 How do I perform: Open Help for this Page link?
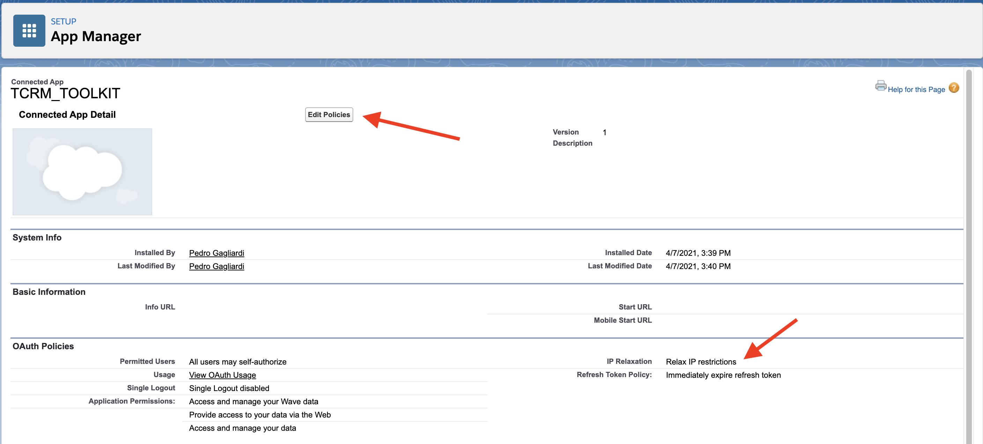pos(916,90)
